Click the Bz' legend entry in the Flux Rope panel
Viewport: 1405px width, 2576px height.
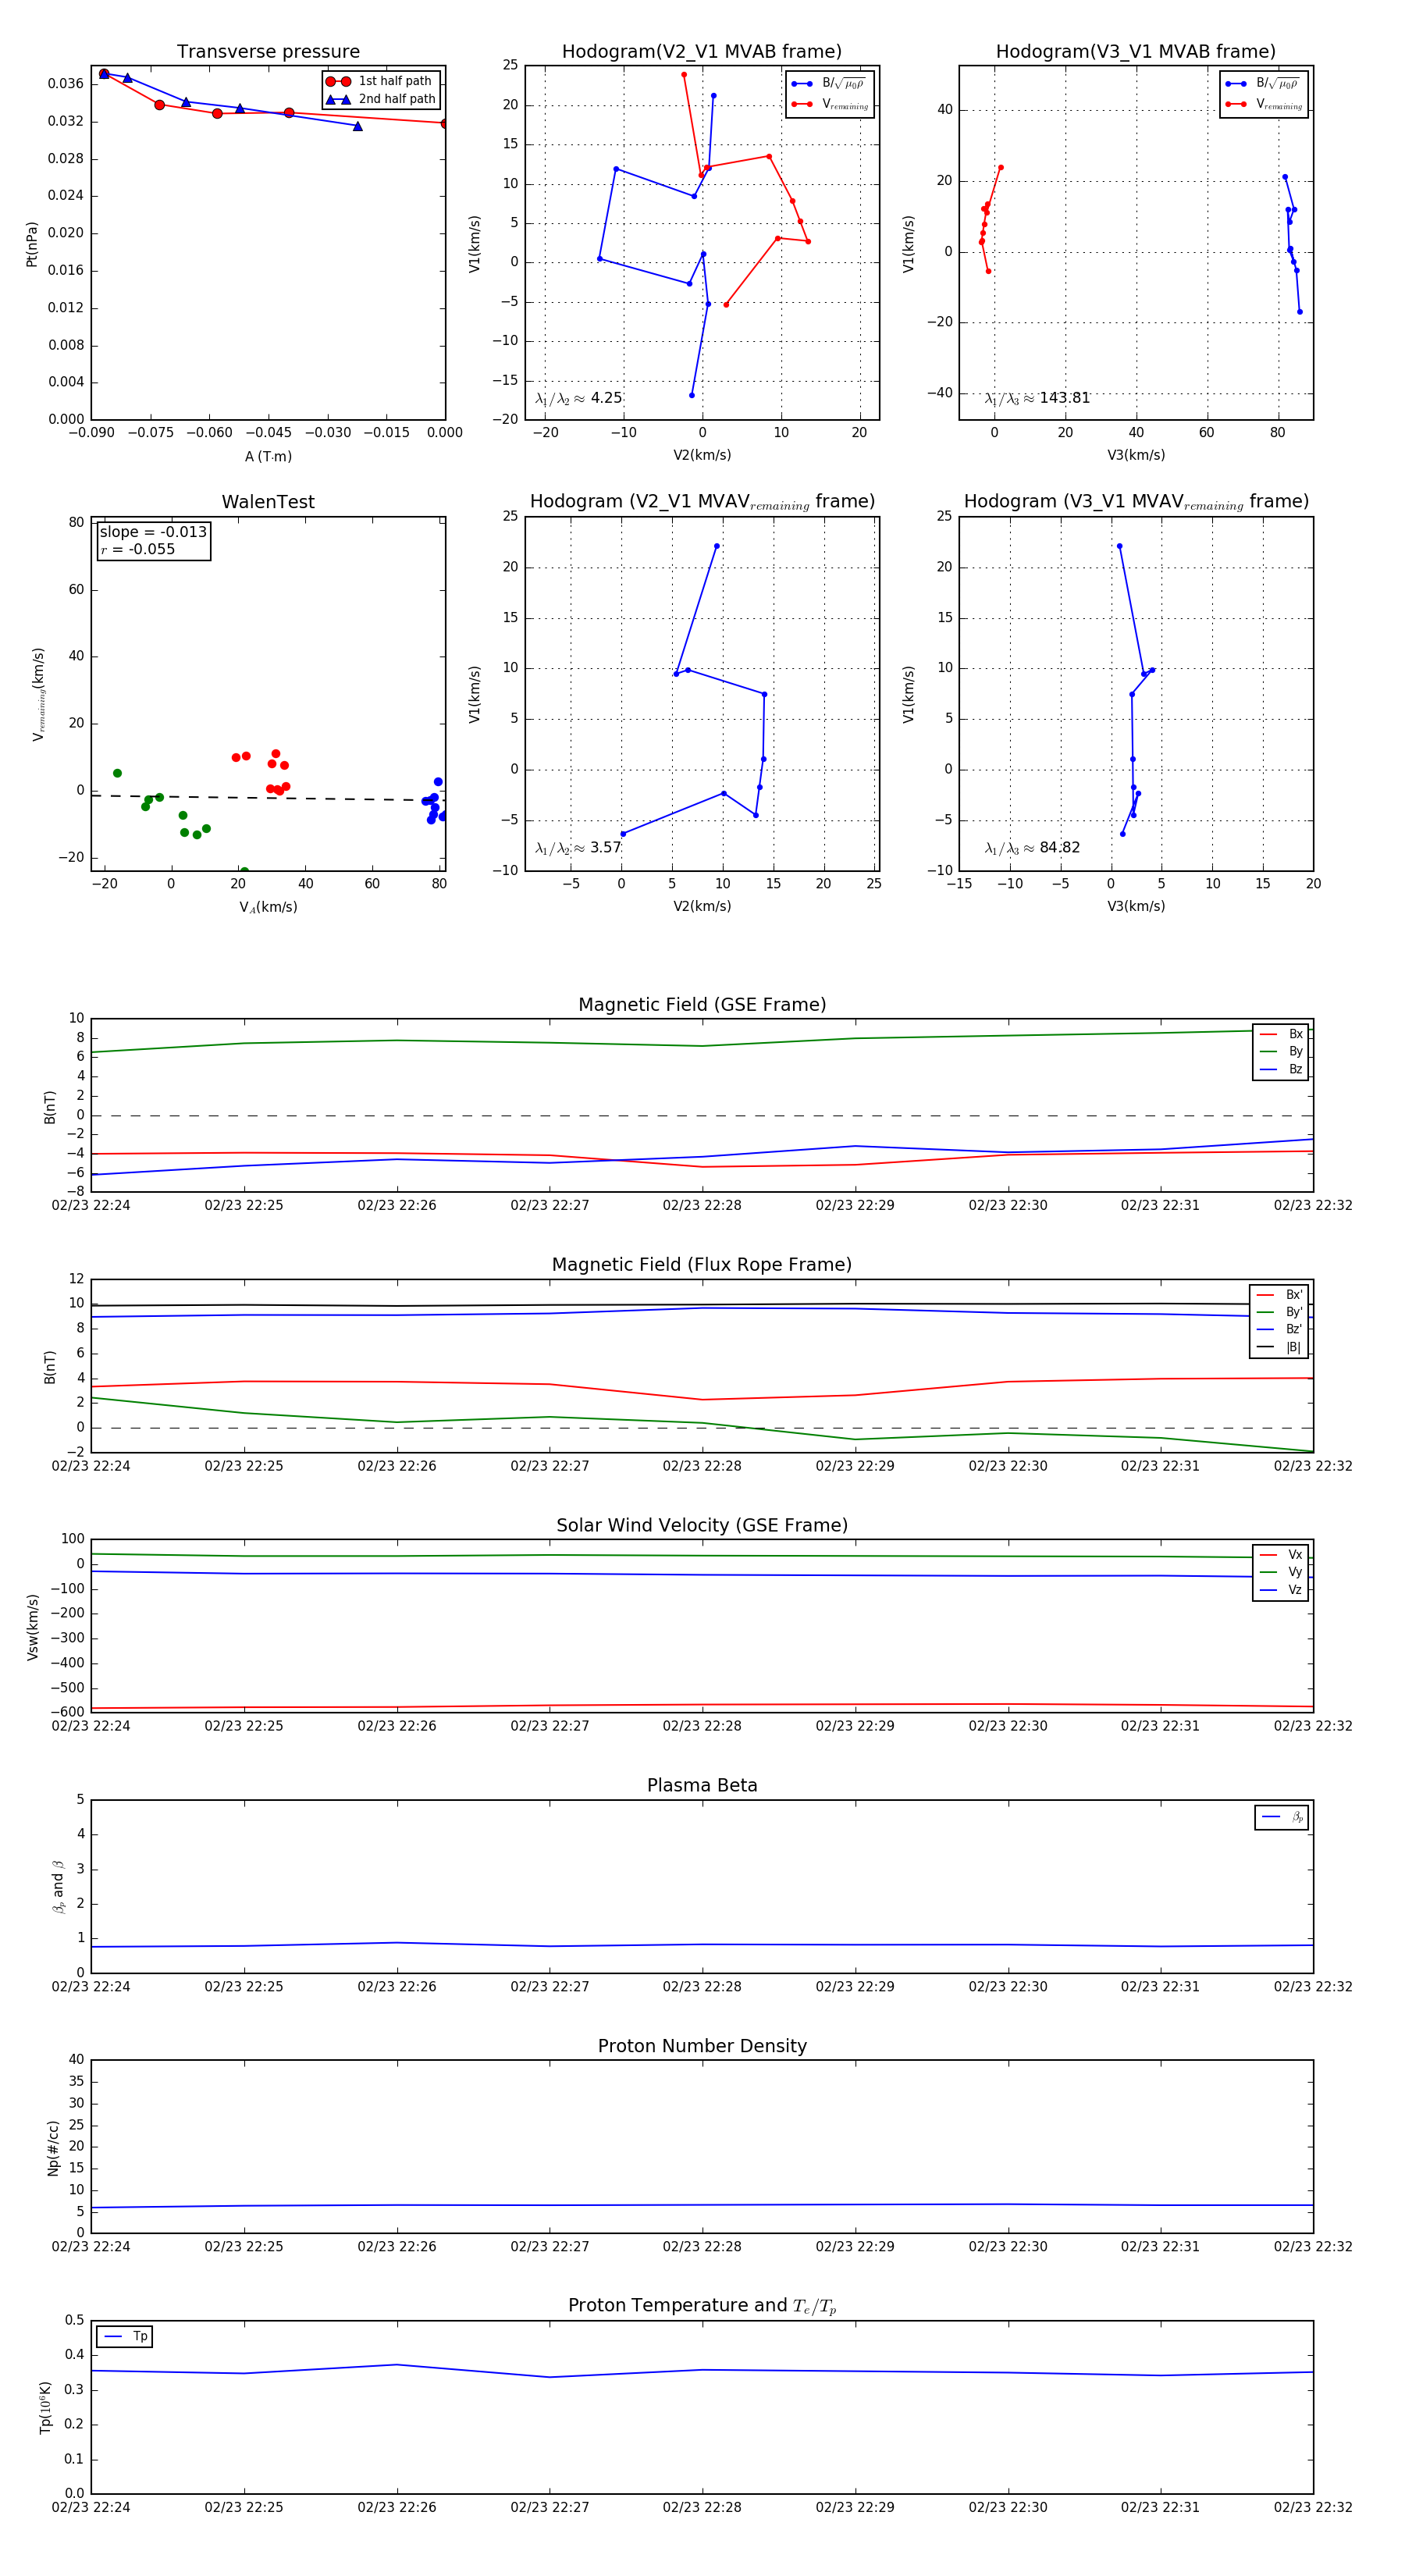[x=1280, y=1329]
